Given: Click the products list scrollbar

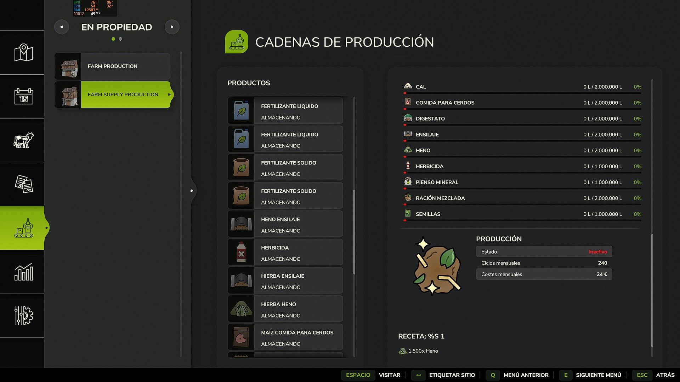Looking at the screenshot, I should (354, 232).
